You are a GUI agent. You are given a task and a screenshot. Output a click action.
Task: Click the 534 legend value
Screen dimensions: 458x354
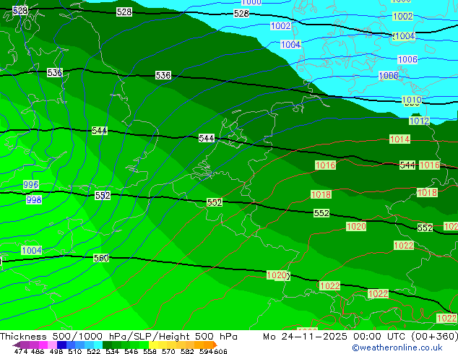tap(112, 351)
